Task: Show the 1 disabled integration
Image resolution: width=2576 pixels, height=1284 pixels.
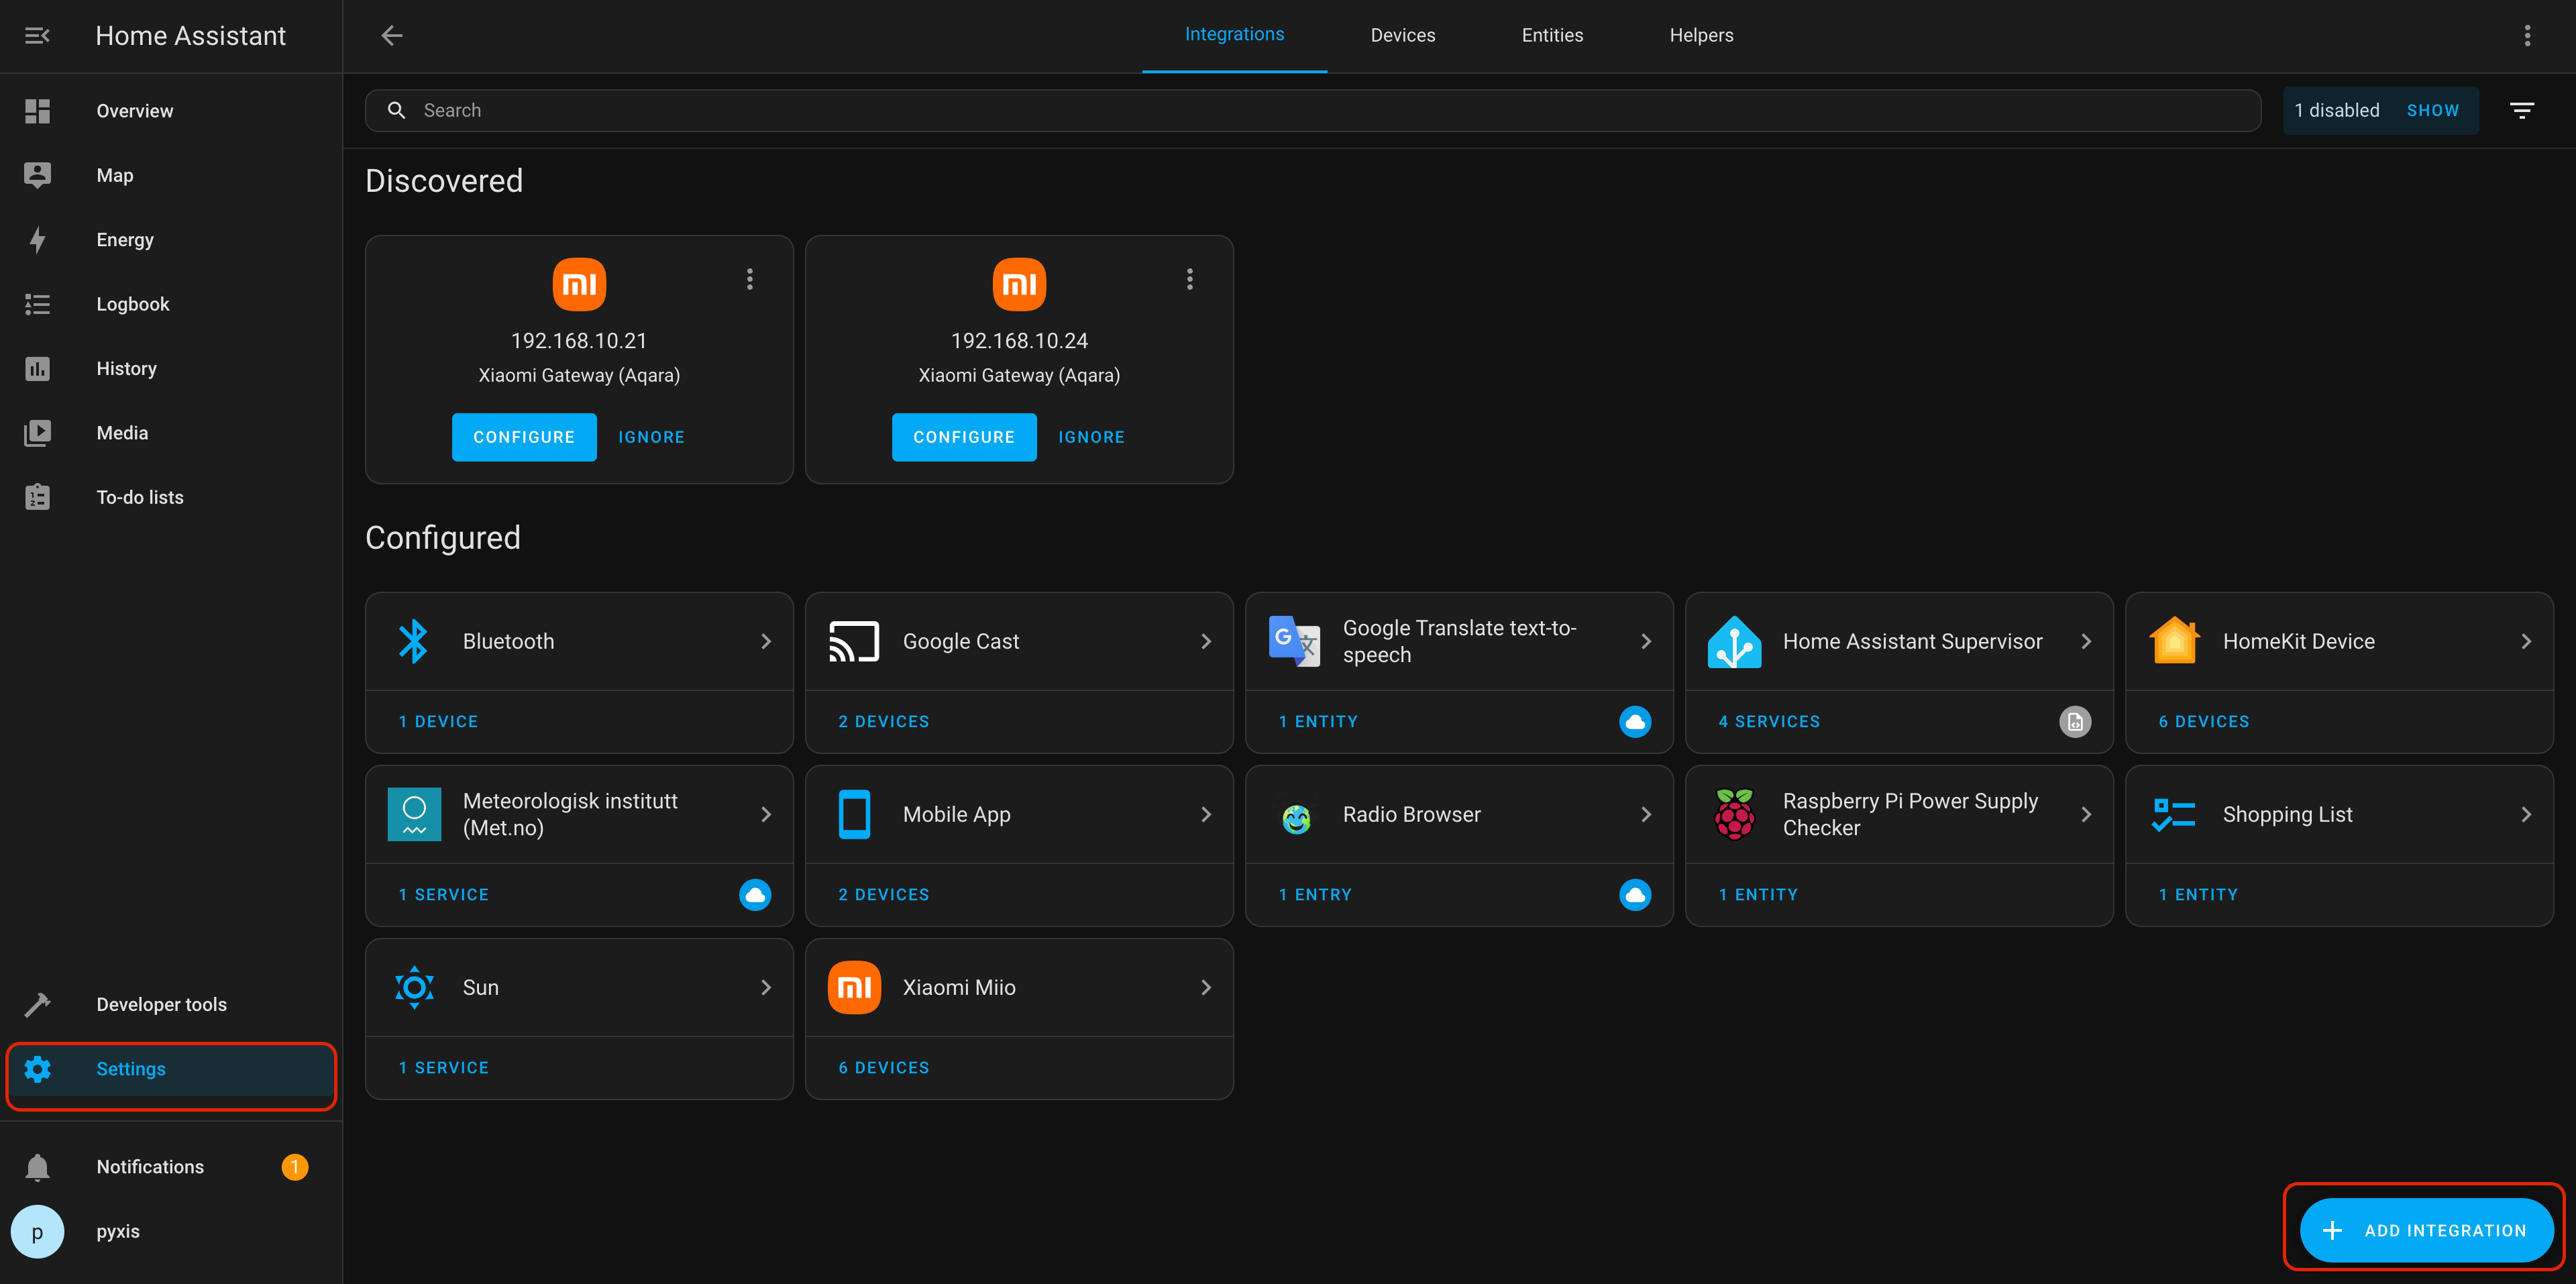Action: point(2432,111)
